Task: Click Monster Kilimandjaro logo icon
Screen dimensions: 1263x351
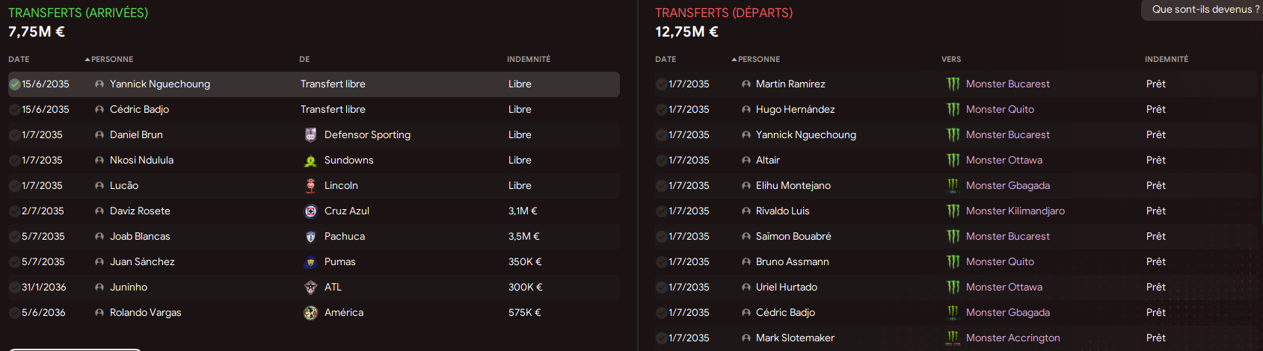Action: click(x=953, y=211)
